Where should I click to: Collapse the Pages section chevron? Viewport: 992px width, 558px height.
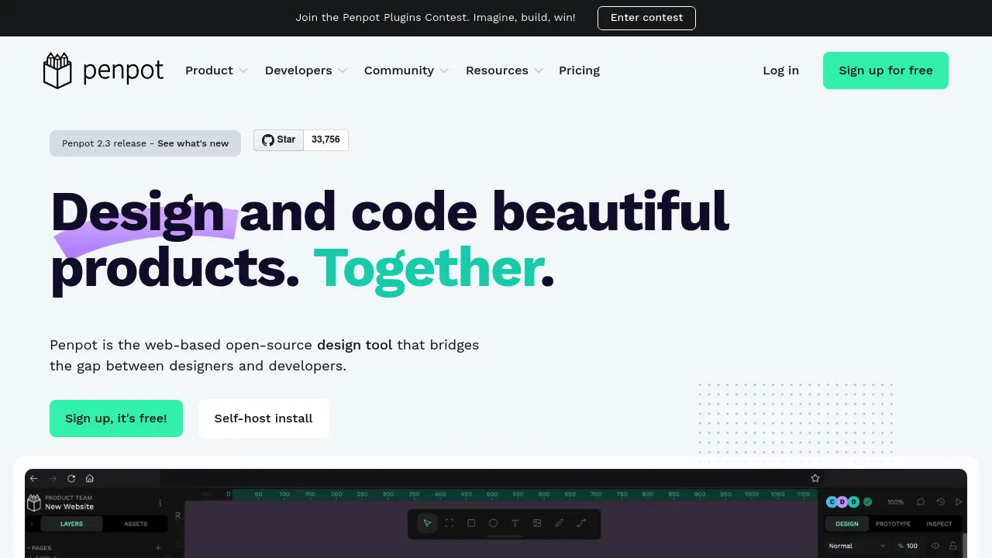29,548
